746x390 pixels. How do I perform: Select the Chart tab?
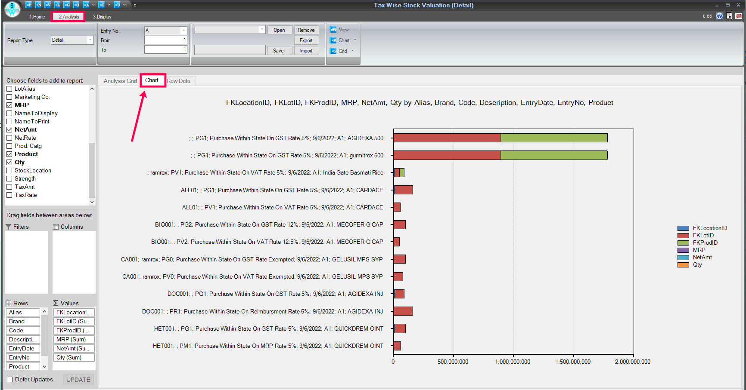152,80
